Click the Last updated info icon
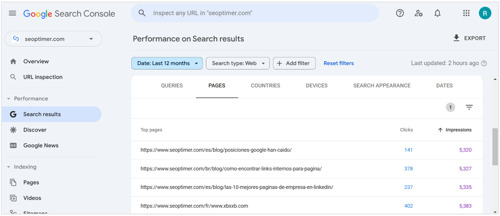The image size is (500, 216). coord(484,63)
